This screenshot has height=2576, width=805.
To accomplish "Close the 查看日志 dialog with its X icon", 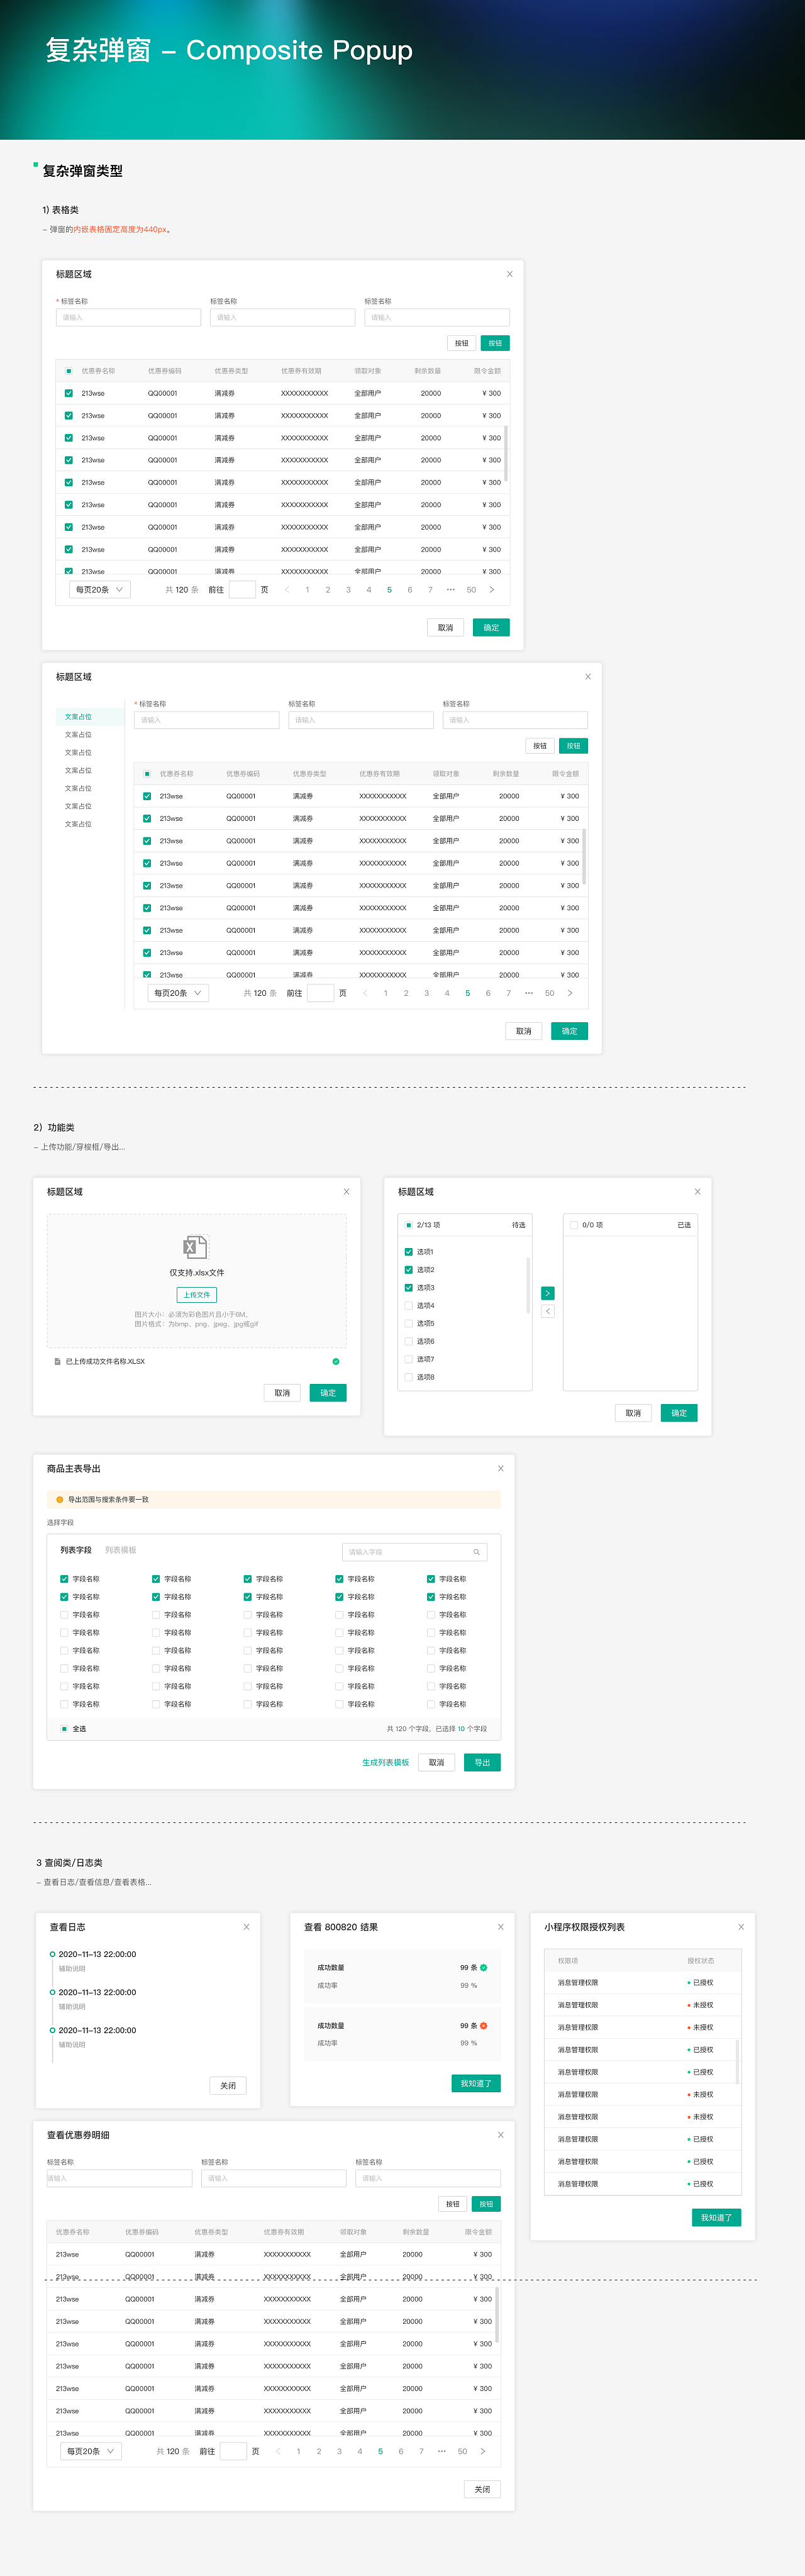I will tap(247, 1926).
